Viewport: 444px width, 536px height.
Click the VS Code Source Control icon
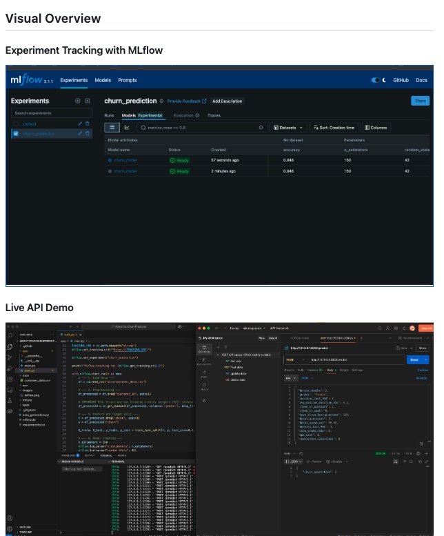click(x=10, y=357)
